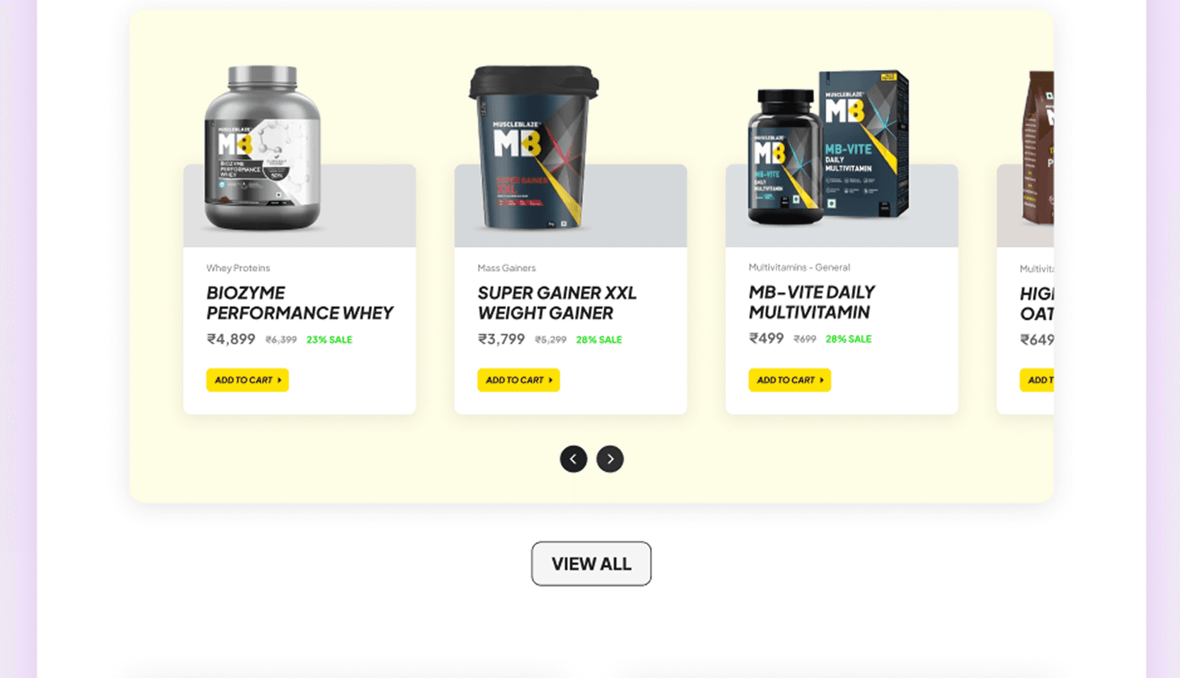Viewport: 1180px width, 678px height.
Task: Open the Biozyme Performance Whey product image
Action: tap(262, 148)
